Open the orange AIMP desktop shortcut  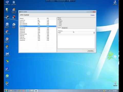click(x=7, y=47)
